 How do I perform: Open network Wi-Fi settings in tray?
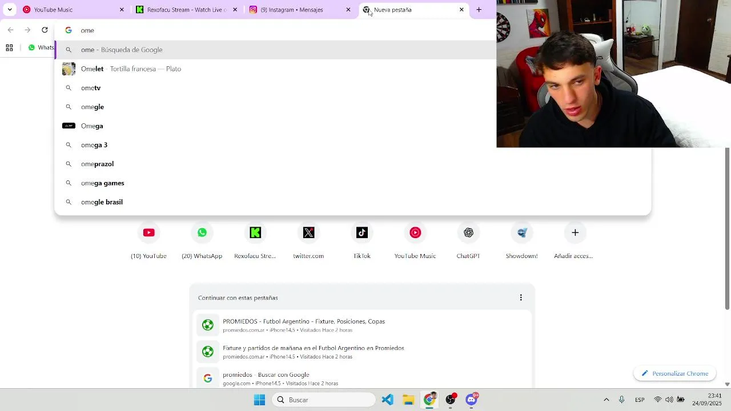pos(658,400)
